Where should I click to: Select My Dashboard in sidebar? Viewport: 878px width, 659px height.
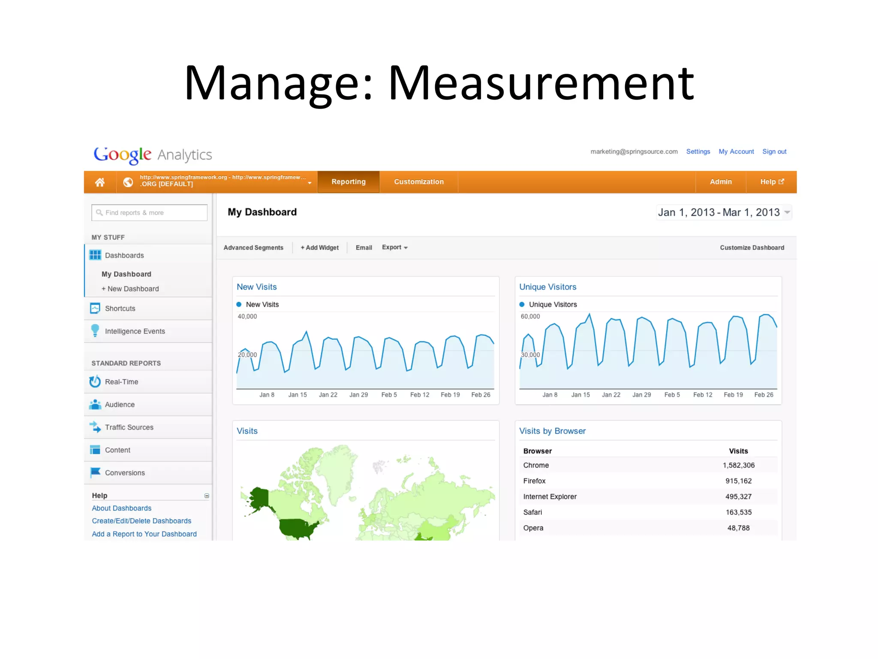pyautogui.click(x=126, y=274)
